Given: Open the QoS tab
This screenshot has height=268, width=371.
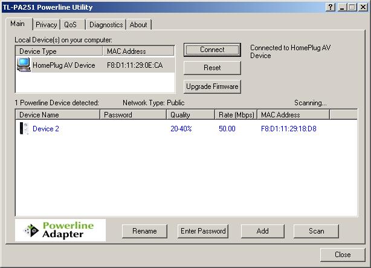Looking at the screenshot, I should click(x=71, y=25).
